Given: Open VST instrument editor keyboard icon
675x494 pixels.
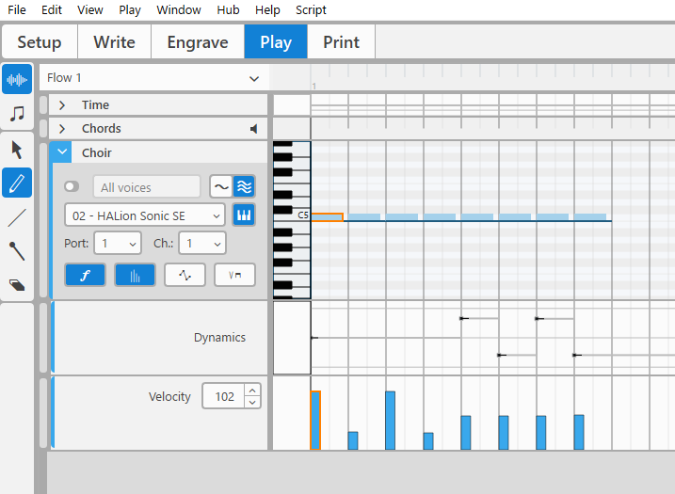Looking at the screenshot, I should (244, 215).
